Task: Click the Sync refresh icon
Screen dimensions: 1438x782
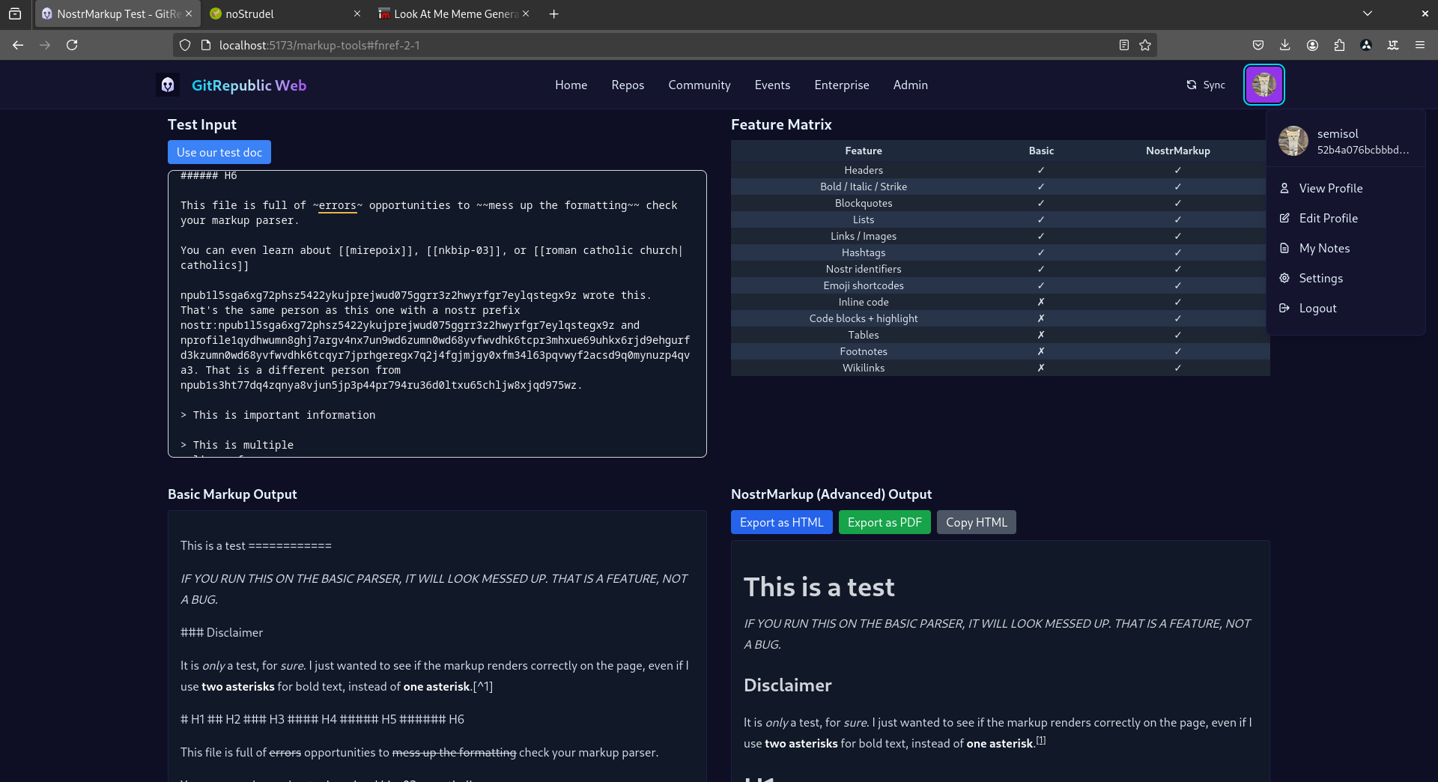Action: pyautogui.click(x=1192, y=85)
